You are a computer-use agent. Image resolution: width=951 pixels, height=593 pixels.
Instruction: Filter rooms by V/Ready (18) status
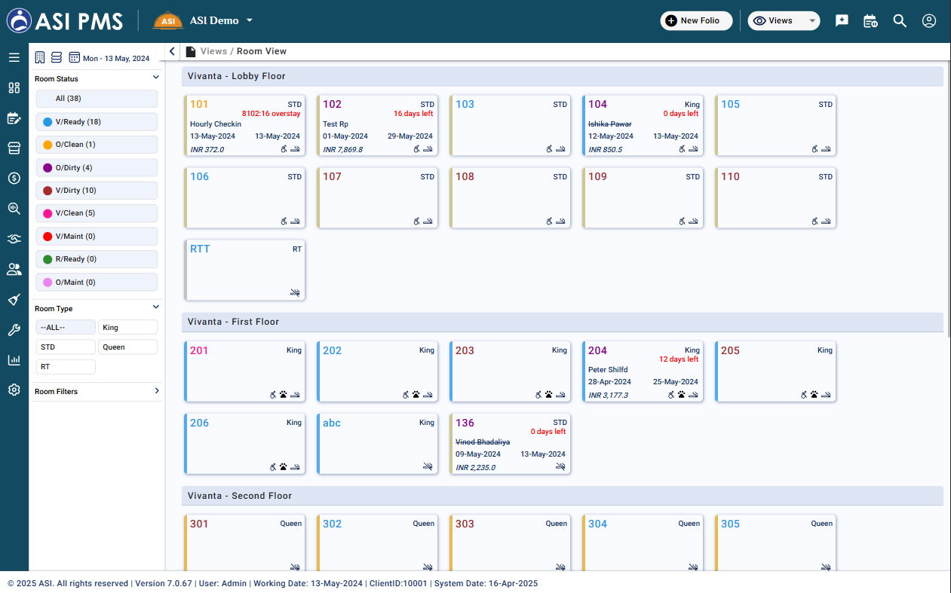coord(97,122)
